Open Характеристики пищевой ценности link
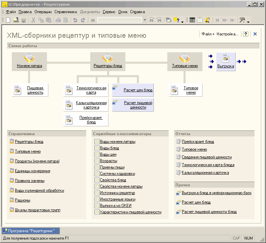The height and width of the screenshot is (243, 266). coord(130,212)
